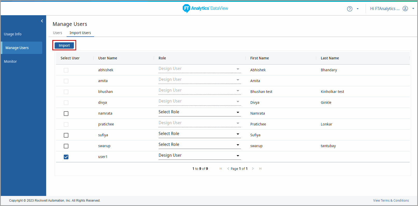
Task: Click the Hi FTAnalytics greeting text
Action: [x=385, y=9]
